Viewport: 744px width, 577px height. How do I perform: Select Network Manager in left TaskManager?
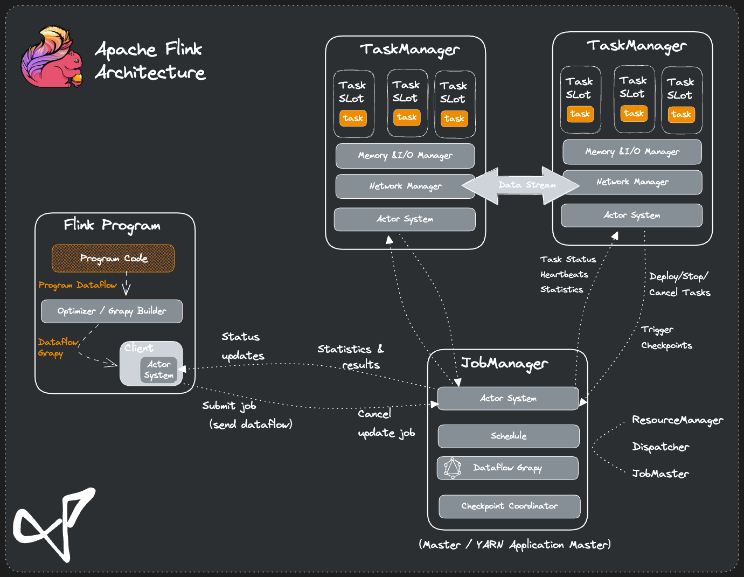[405, 186]
